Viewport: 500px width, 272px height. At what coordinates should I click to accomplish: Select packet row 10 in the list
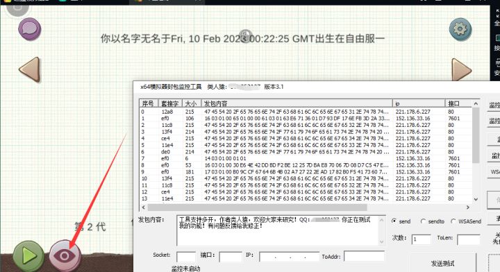(x=306, y=179)
